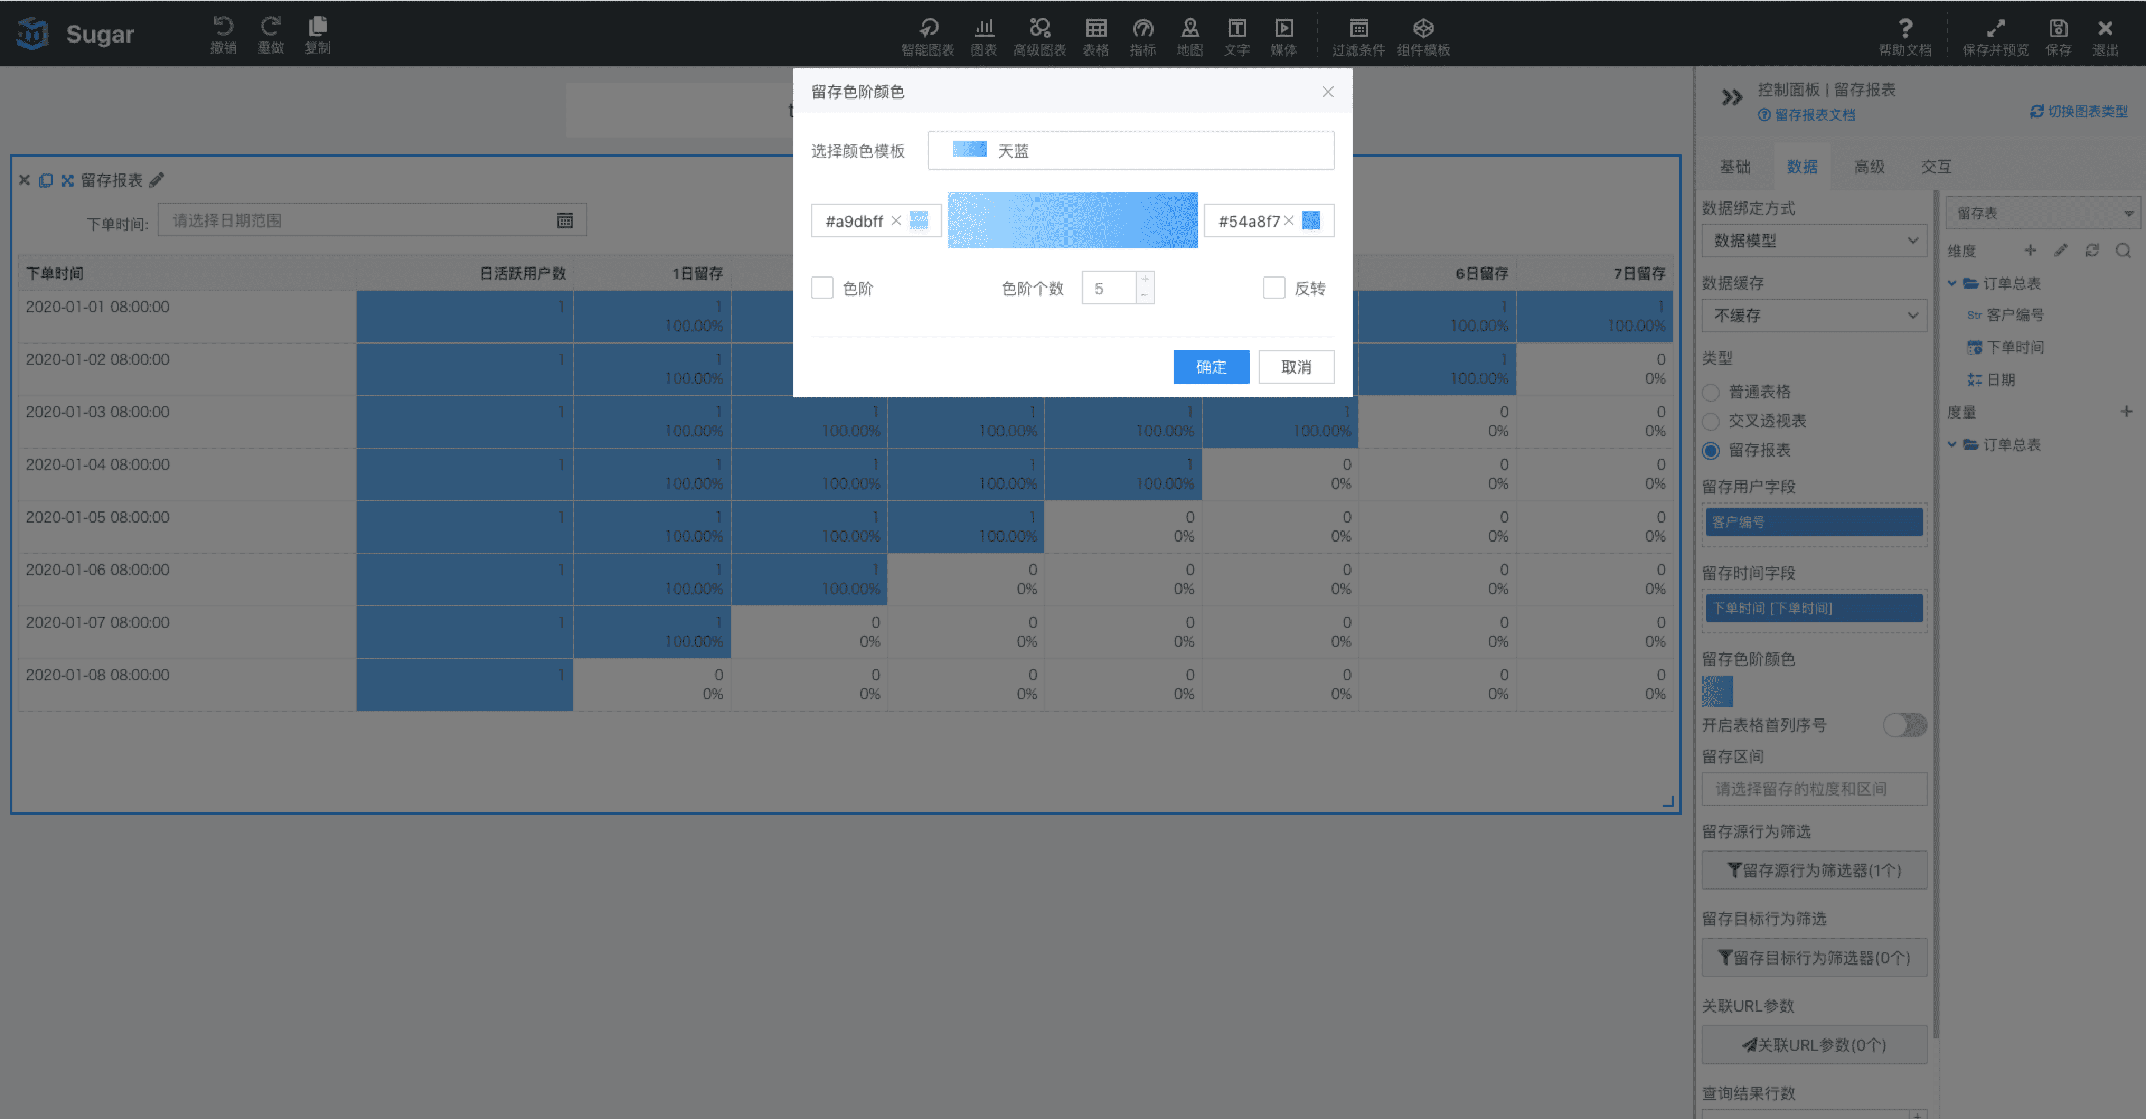Image resolution: width=2146 pixels, height=1119 pixels.
Task: Open the 组件模板 component template tool
Action: (1424, 37)
